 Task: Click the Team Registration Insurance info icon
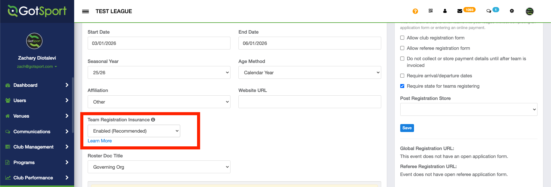pyautogui.click(x=153, y=120)
